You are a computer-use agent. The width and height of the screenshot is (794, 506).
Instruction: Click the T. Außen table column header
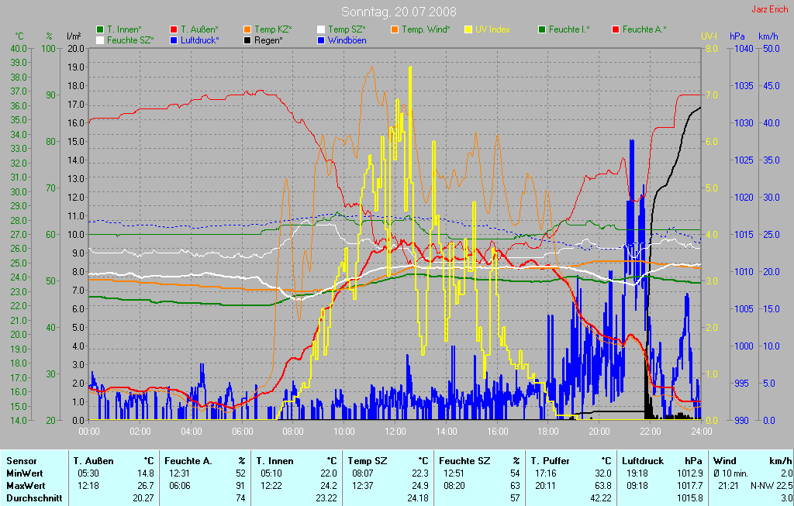[95, 461]
